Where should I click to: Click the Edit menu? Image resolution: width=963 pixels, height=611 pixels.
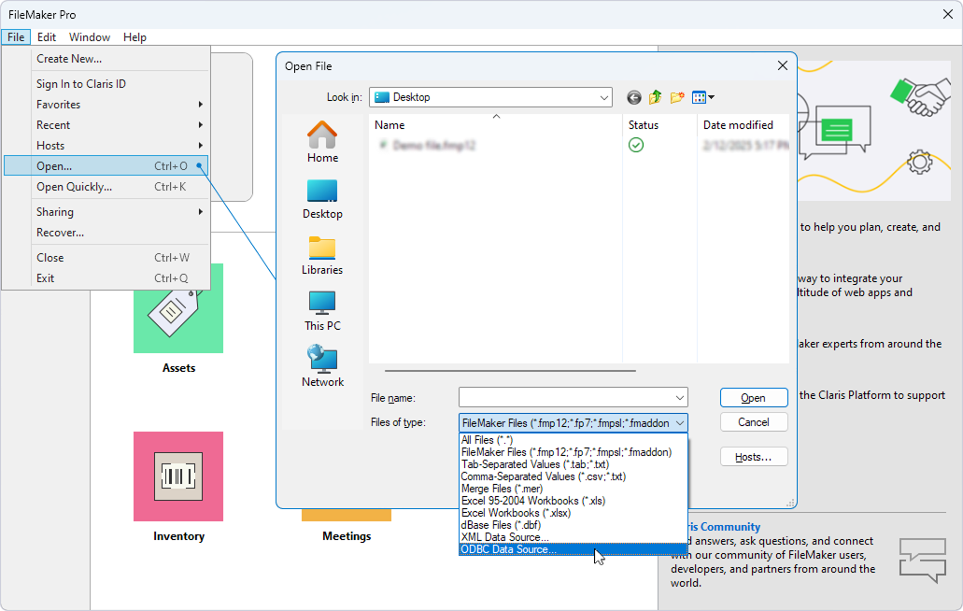[47, 36]
